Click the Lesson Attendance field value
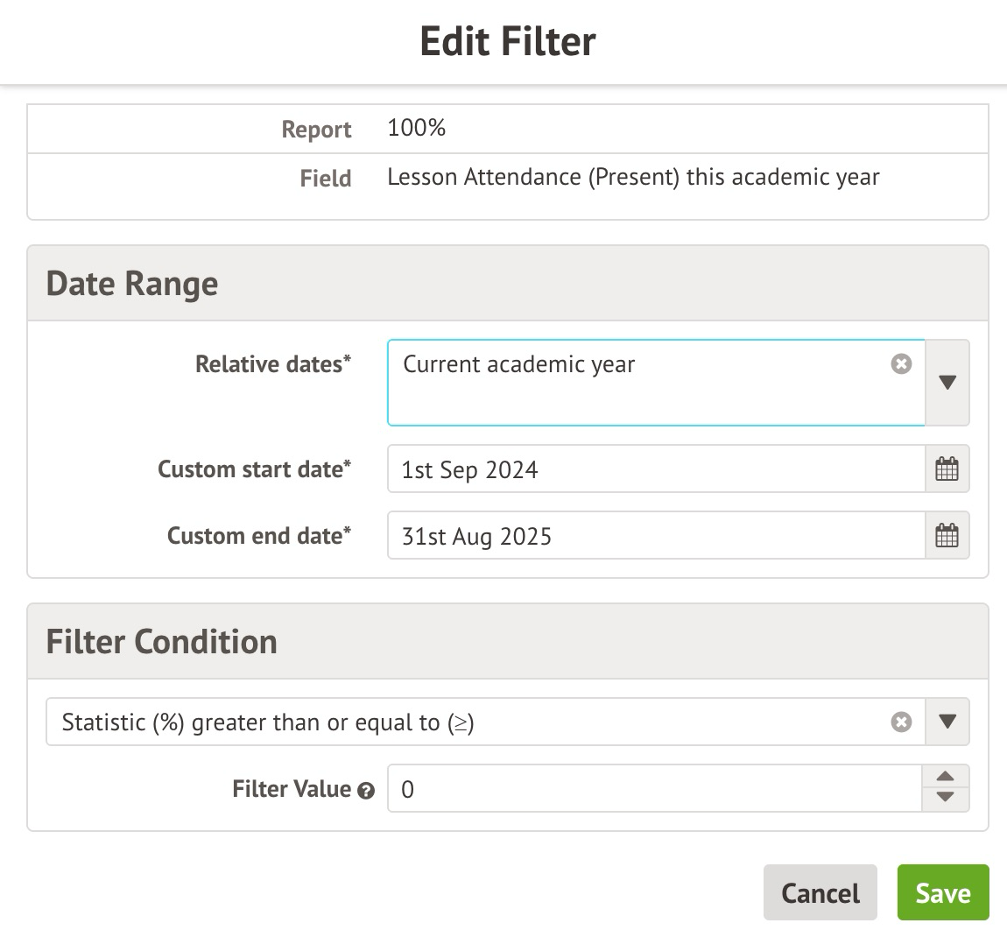Image resolution: width=1007 pixels, height=930 pixels. tap(633, 178)
